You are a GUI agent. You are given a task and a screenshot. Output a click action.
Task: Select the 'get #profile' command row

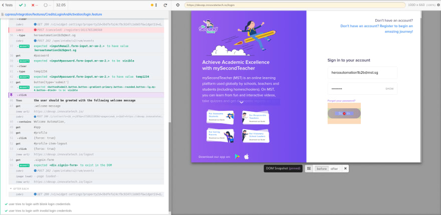pos(86,132)
